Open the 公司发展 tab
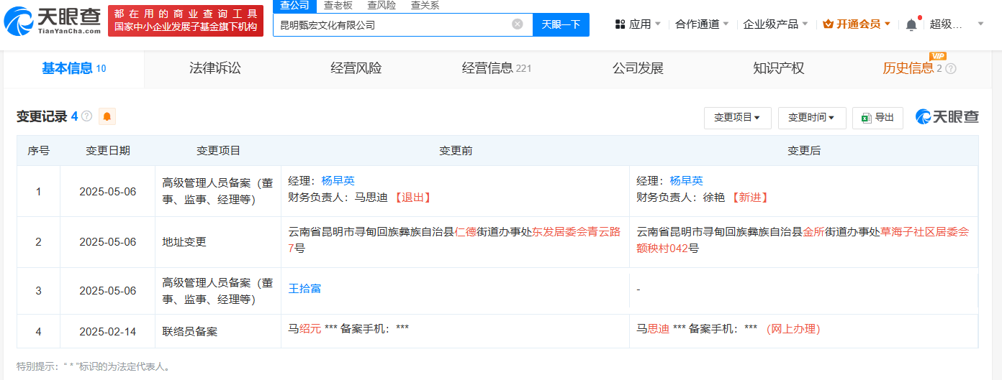The width and height of the screenshot is (1002, 380). coord(638,69)
